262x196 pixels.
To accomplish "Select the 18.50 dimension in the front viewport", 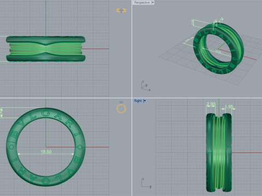I will pos(46,151).
